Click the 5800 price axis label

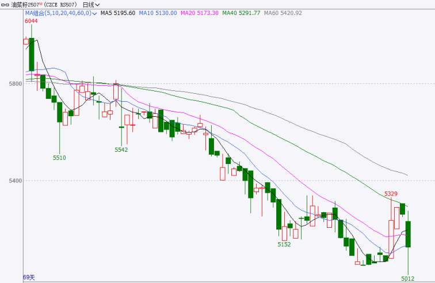(16, 83)
